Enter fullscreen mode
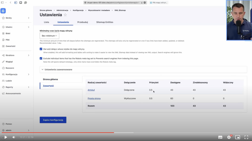This screenshot has height=141, width=252. click(246, 137)
